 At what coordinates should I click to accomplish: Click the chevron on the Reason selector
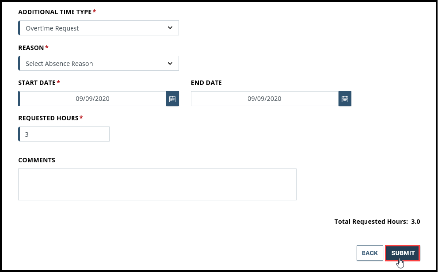pyautogui.click(x=170, y=63)
